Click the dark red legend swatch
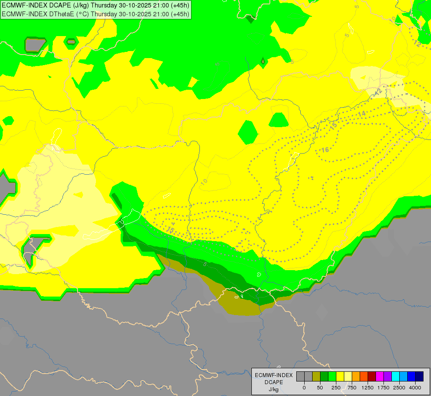This screenshot has width=431, height=396. tap(372, 377)
